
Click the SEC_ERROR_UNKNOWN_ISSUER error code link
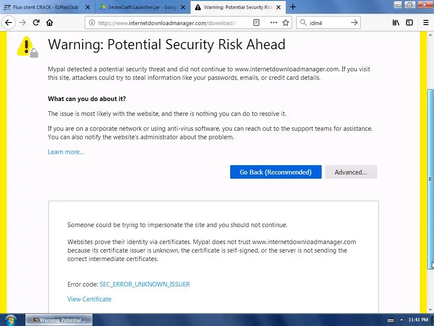145,284
